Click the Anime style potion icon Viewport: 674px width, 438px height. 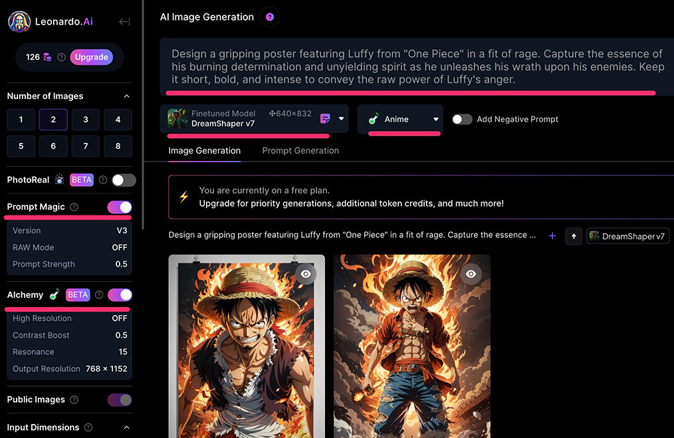[x=374, y=119]
